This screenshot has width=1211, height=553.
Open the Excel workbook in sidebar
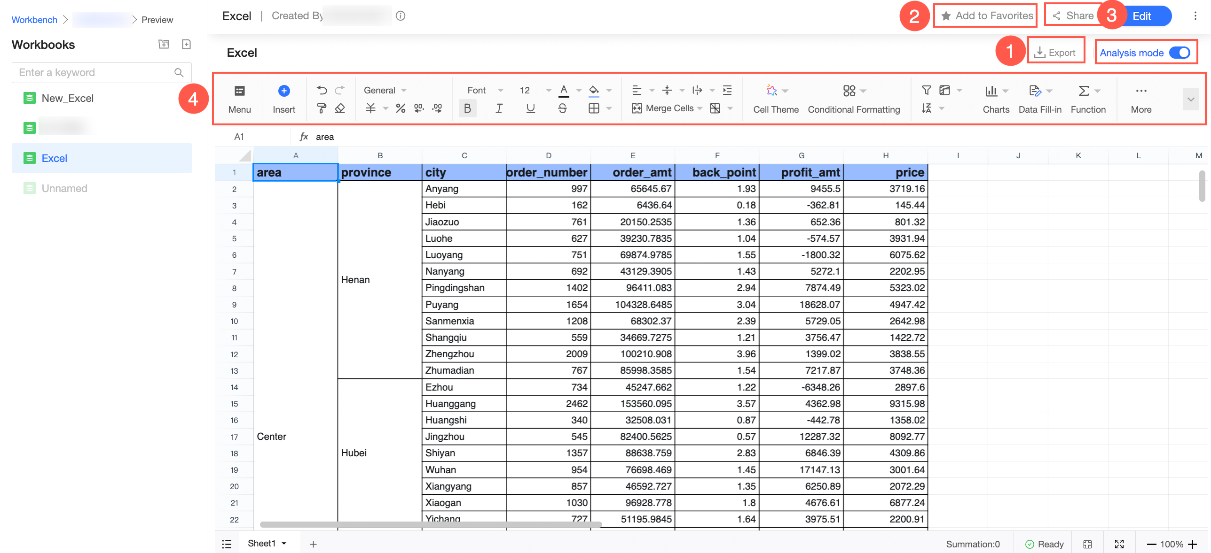(102, 158)
